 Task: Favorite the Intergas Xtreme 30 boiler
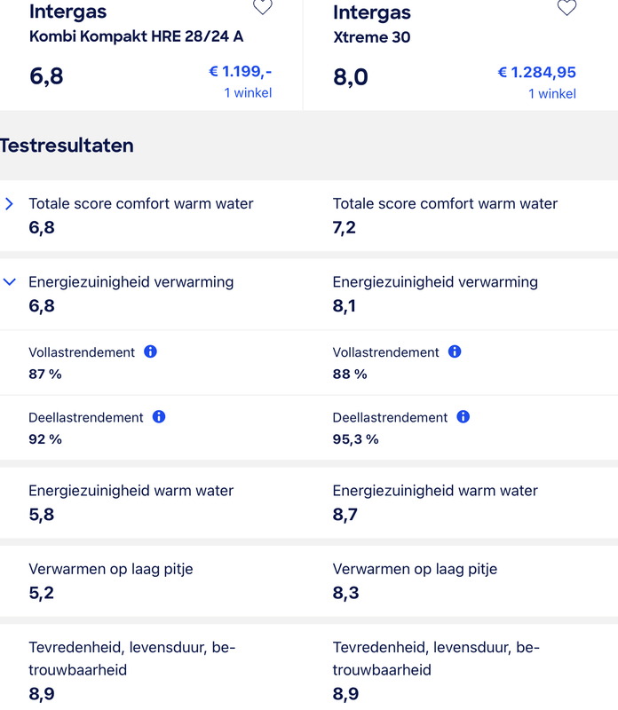(566, 7)
